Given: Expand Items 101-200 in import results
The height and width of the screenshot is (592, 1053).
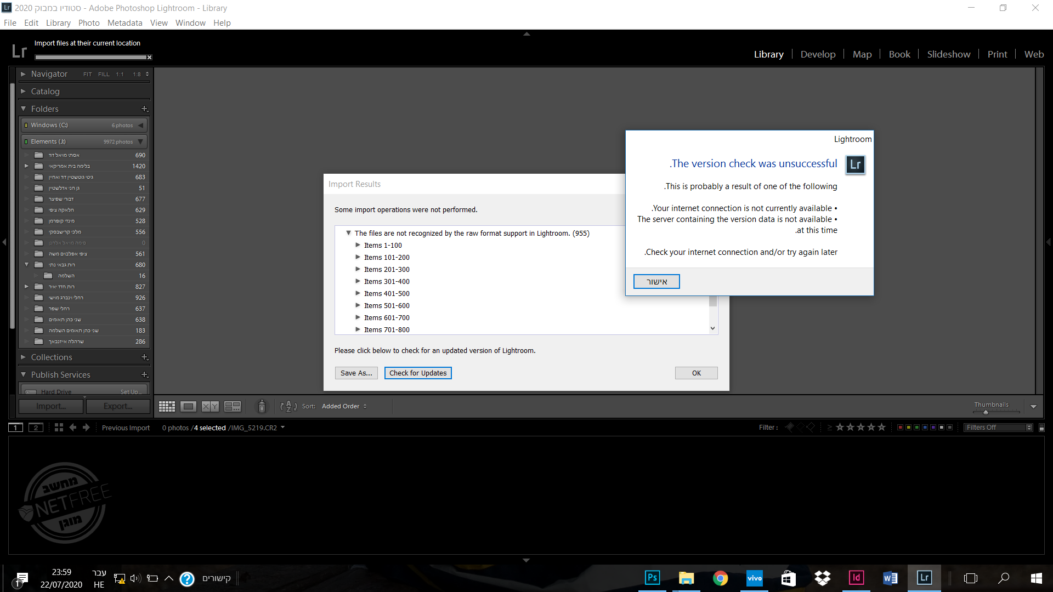Looking at the screenshot, I should [358, 257].
